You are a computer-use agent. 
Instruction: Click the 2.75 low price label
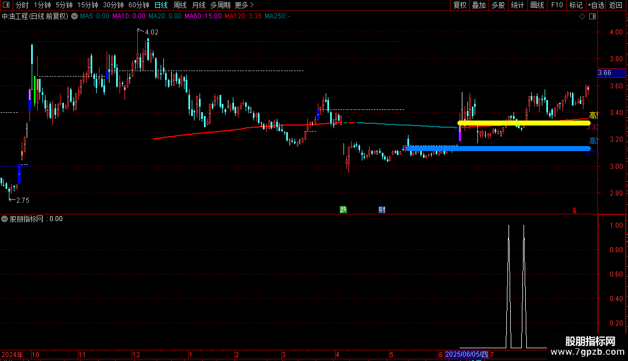[x=23, y=200]
